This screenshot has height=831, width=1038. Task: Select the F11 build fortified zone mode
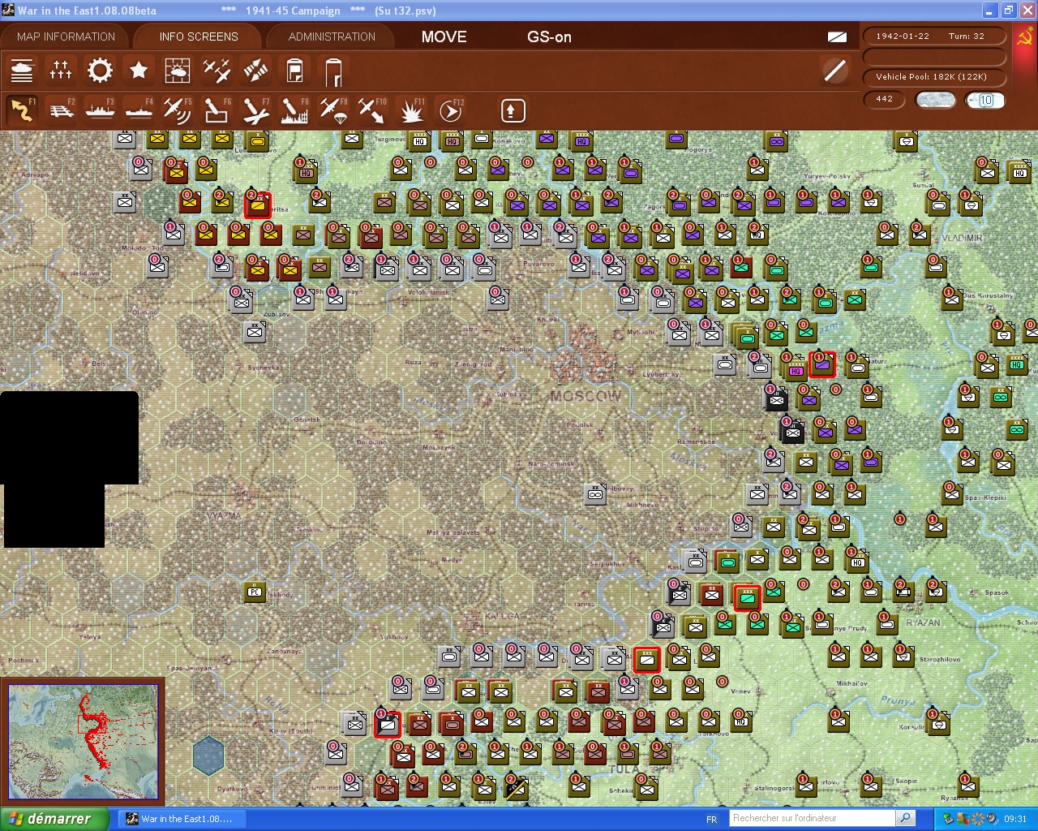(411, 110)
